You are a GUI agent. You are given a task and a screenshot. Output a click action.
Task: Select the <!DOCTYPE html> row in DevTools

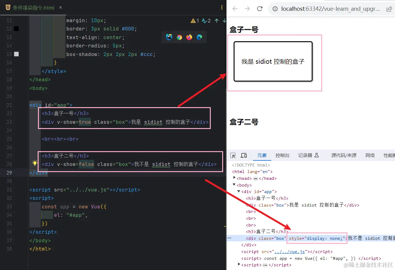point(251,165)
